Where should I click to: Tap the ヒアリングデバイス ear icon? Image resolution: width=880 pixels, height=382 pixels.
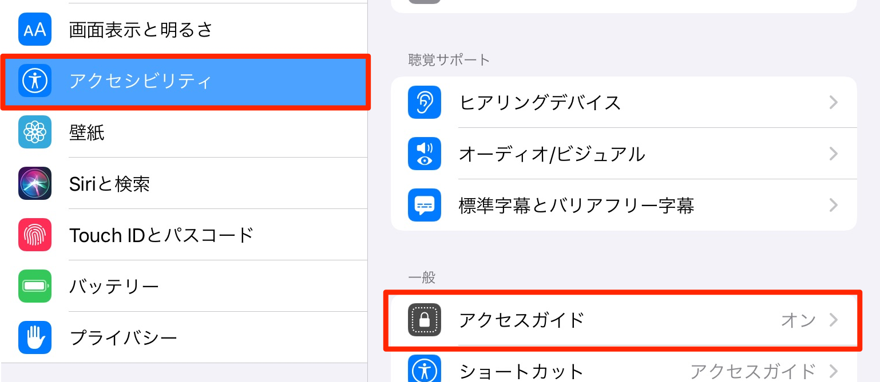425,102
